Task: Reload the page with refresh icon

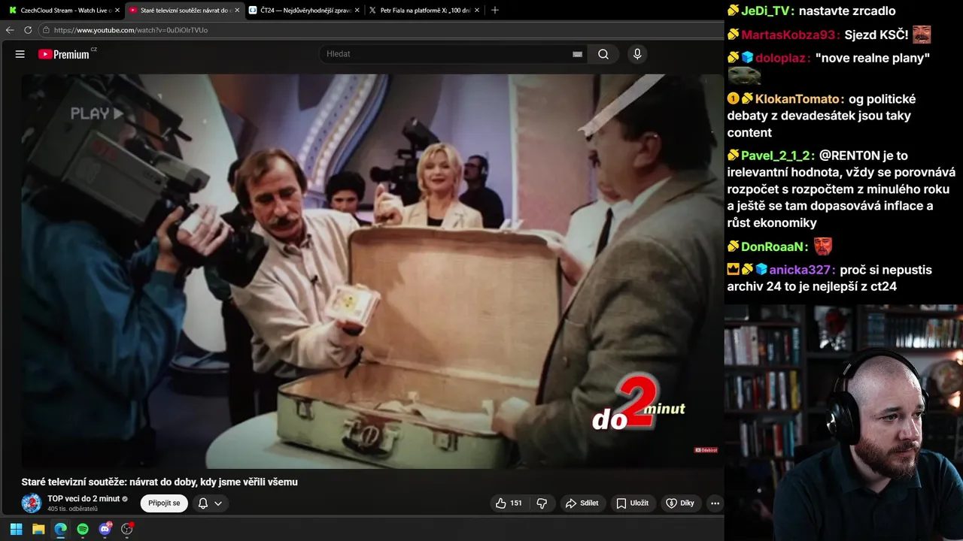Action: 28,30
